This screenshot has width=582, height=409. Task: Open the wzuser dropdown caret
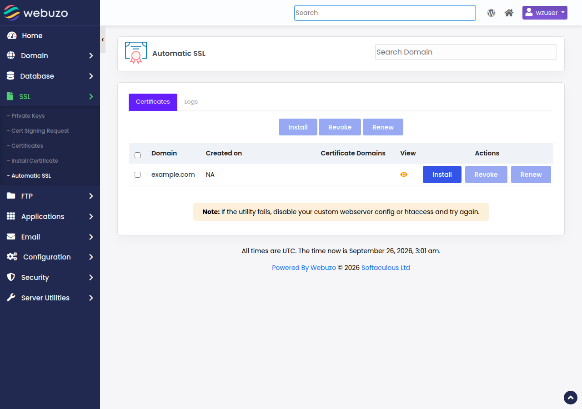pyautogui.click(x=563, y=13)
